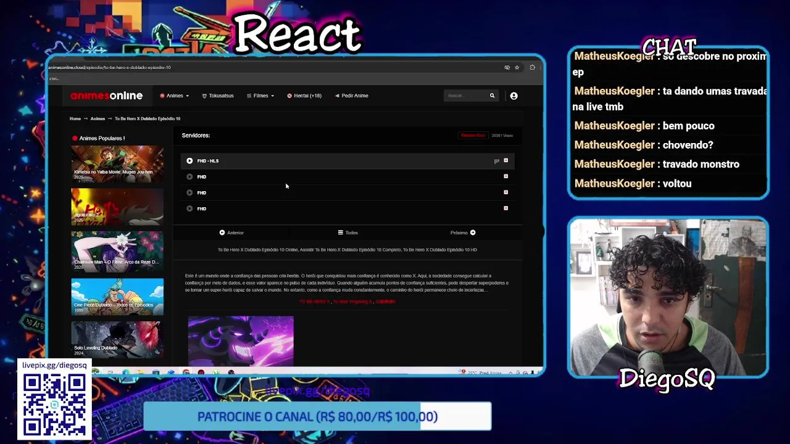Click chat message 'travado monstro'
Viewport: 790px width, 444px height.
(x=700, y=164)
